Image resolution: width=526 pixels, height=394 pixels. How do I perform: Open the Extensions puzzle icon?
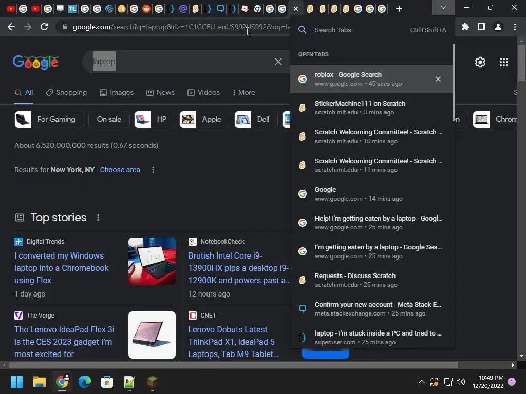click(465, 27)
